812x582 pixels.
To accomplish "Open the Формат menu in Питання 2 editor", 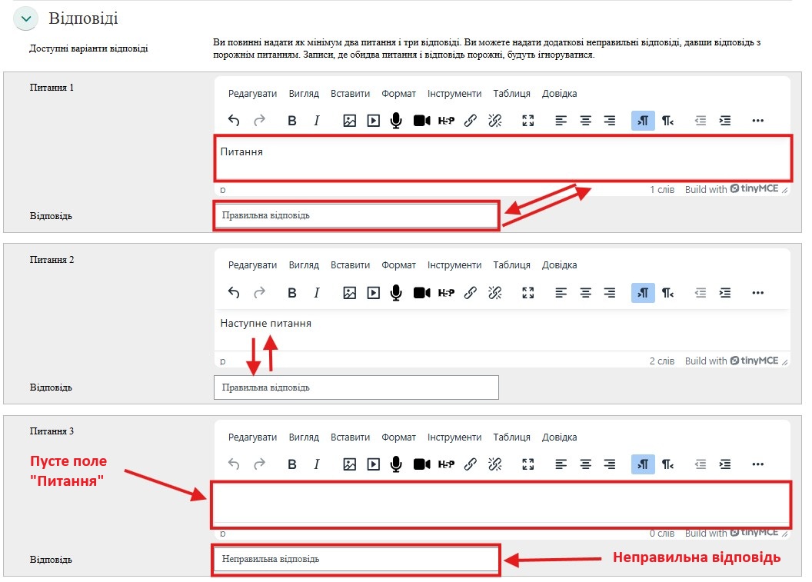I will [398, 265].
